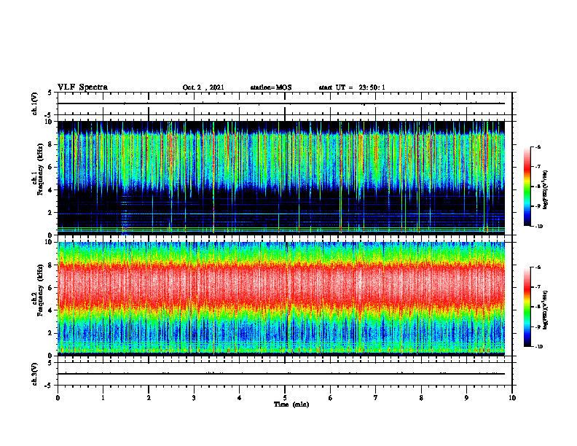Screen dimensions: 577x446
Task: Select the date text "Oct. 2 , 2021"
Action: click(203, 87)
